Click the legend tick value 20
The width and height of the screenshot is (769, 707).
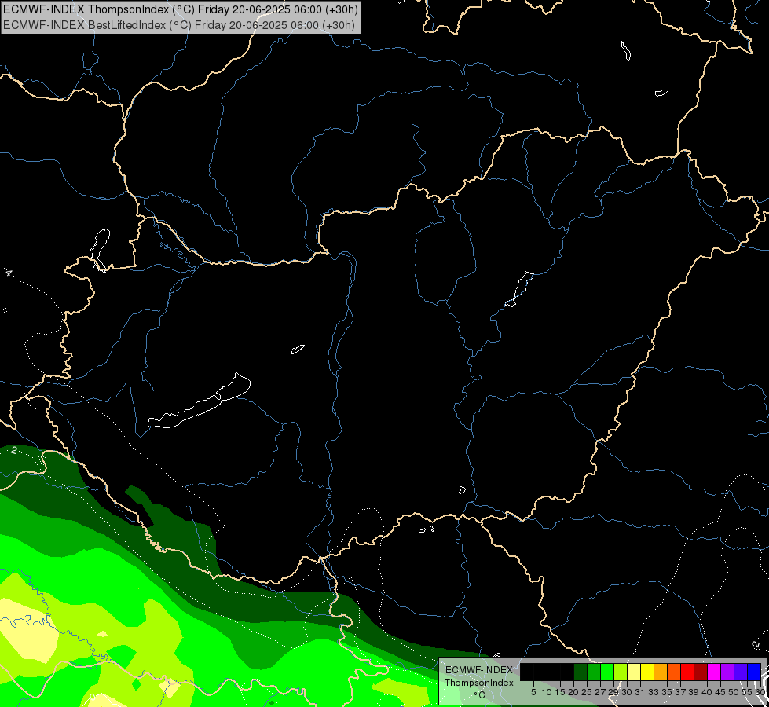point(573,692)
